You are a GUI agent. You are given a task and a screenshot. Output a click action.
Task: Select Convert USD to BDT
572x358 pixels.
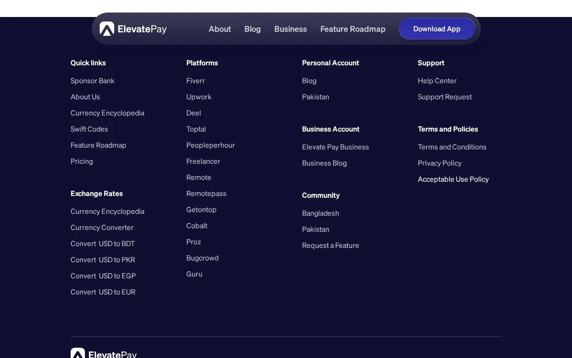pos(103,243)
